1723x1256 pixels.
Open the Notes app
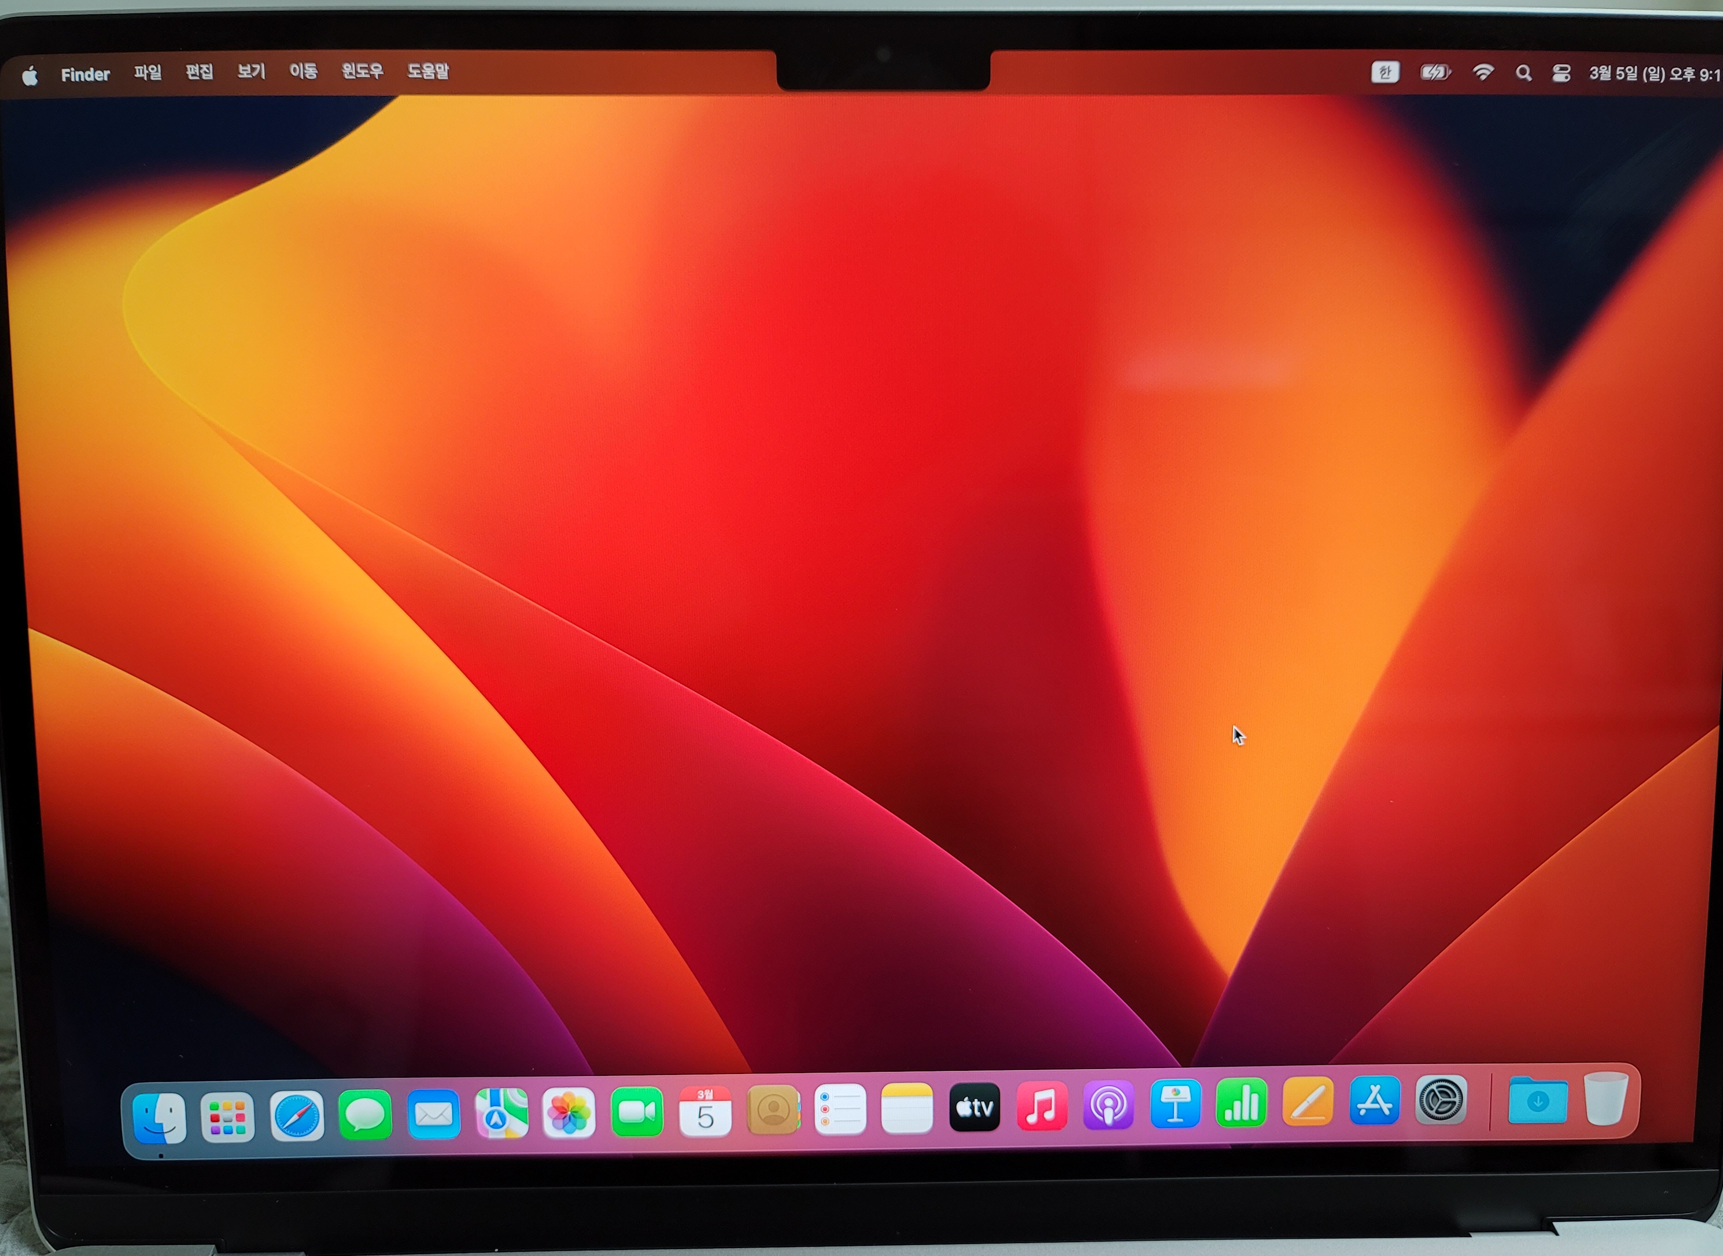[907, 1109]
